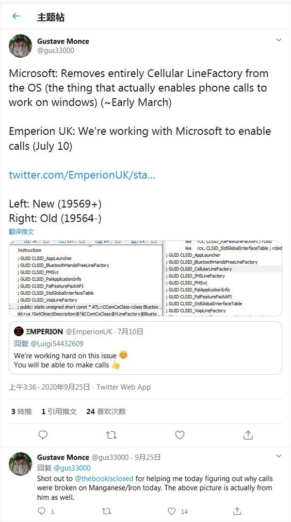291x522 pixels.
Task: Open the twitter.com/EmperionUK link
Action: click(x=82, y=174)
